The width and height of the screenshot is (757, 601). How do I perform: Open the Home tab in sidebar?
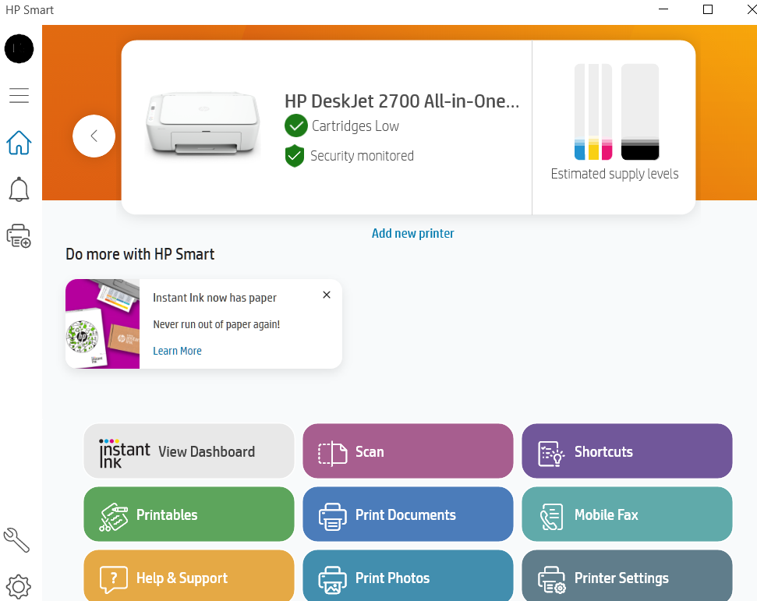coord(19,143)
